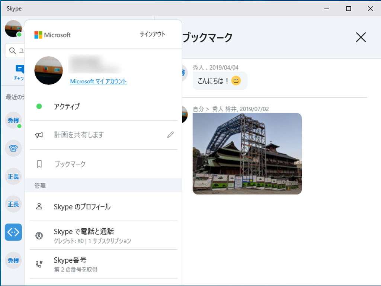Select the 正長 contact avatar in sidebar

pos(13,176)
